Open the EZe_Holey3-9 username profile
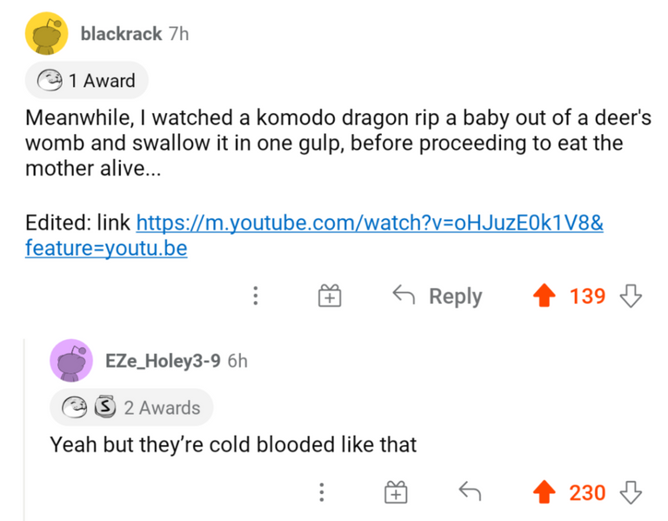The height and width of the screenshot is (521, 668). coord(163,360)
